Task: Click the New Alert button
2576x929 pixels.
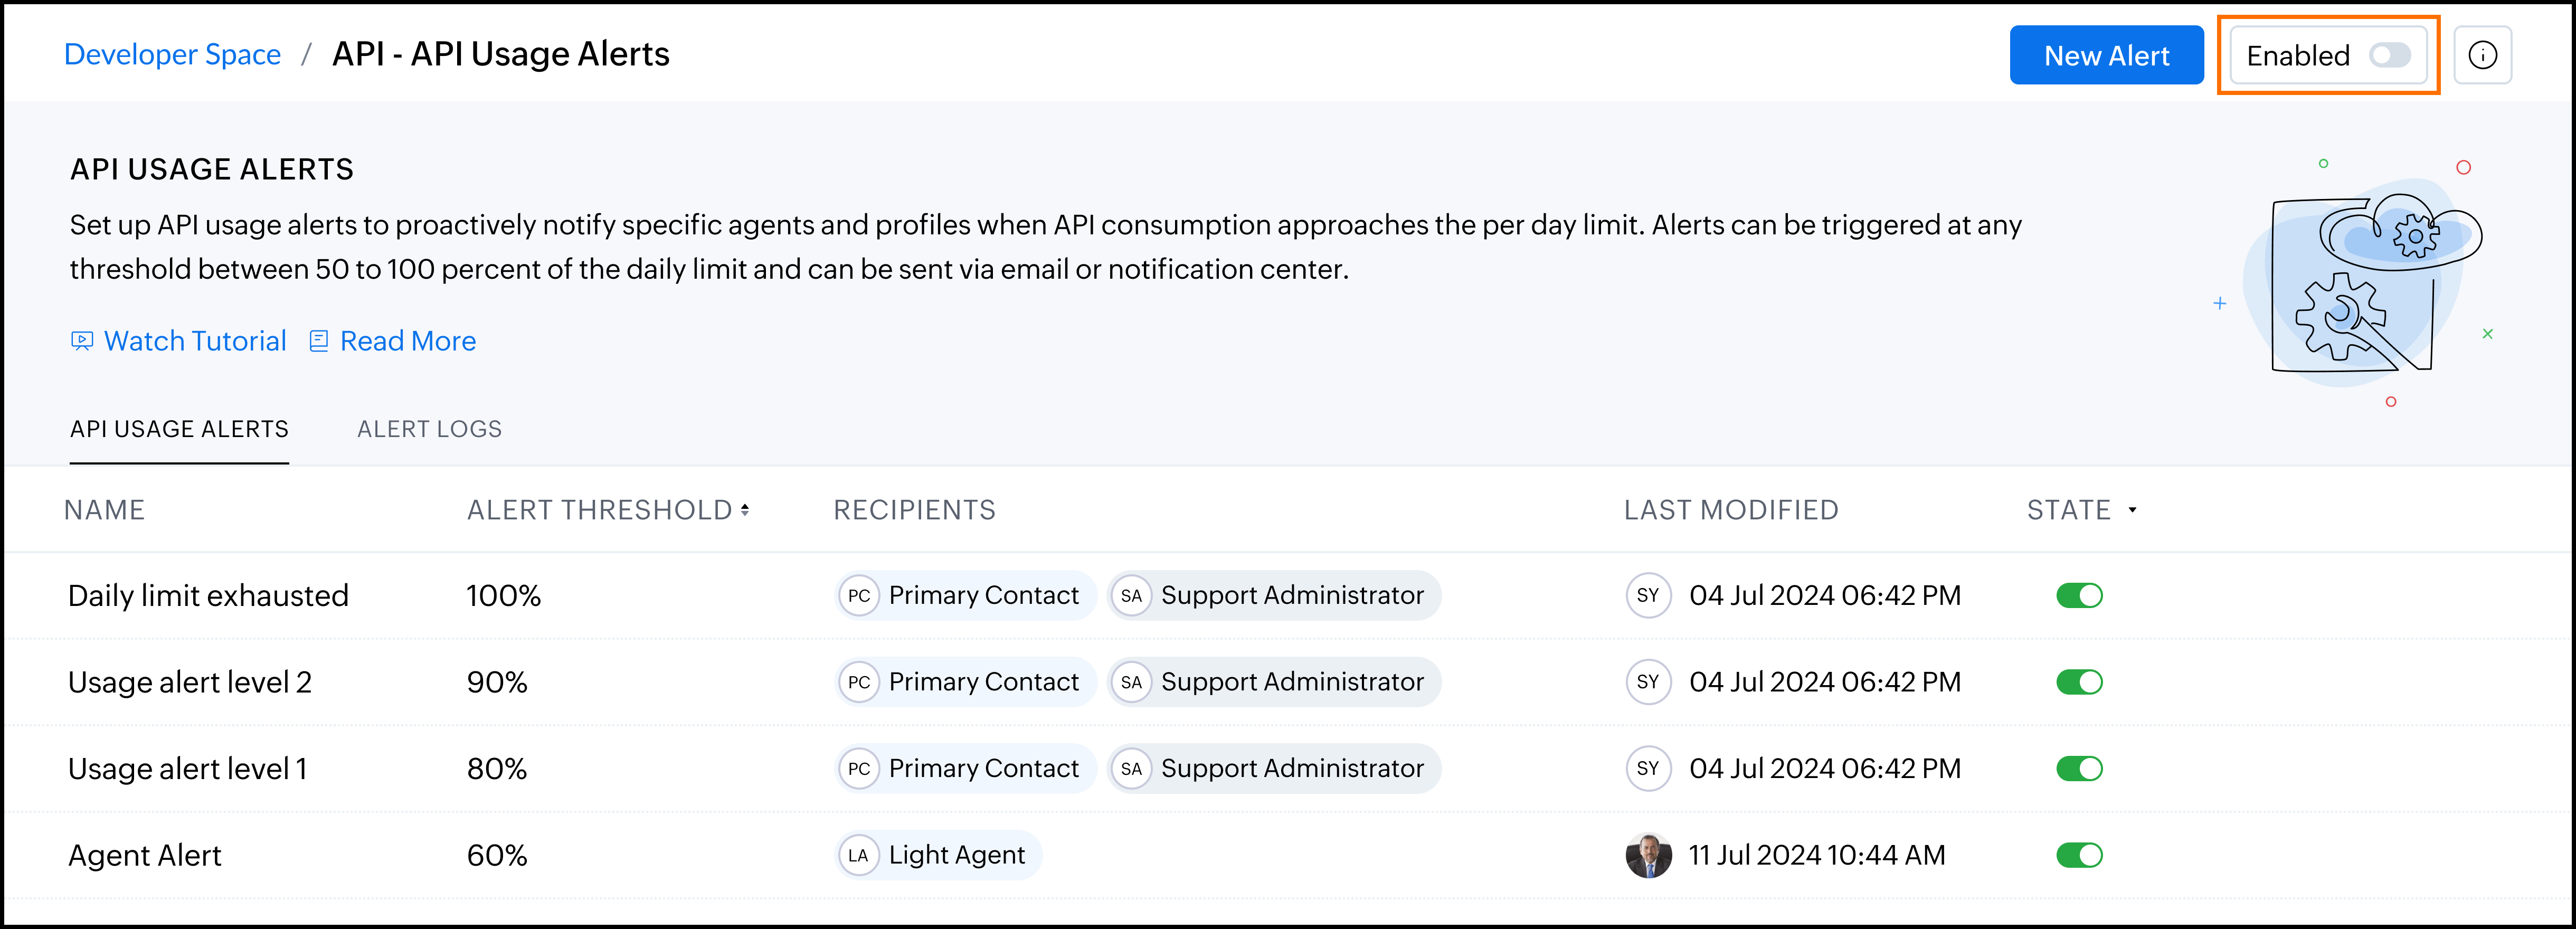Action: 2106,55
